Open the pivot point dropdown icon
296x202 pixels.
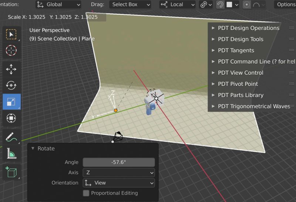click(x=206, y=4)
